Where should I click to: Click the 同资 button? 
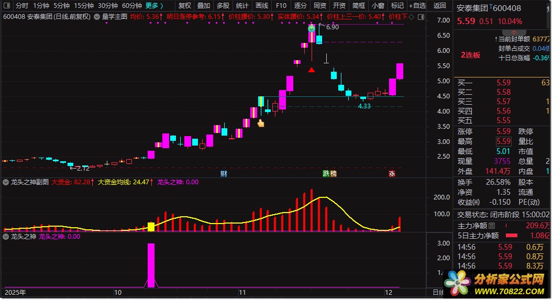pyautogui.click(x=320, y=6)
